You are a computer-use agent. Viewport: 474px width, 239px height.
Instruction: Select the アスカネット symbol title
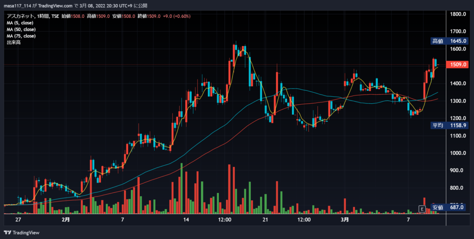[x=20, y=16]
